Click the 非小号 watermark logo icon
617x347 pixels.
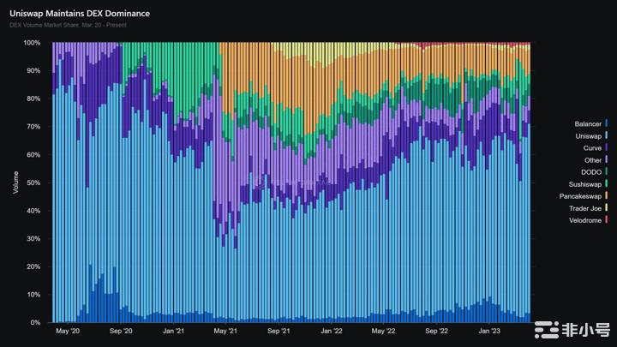(x=546, y=329)
